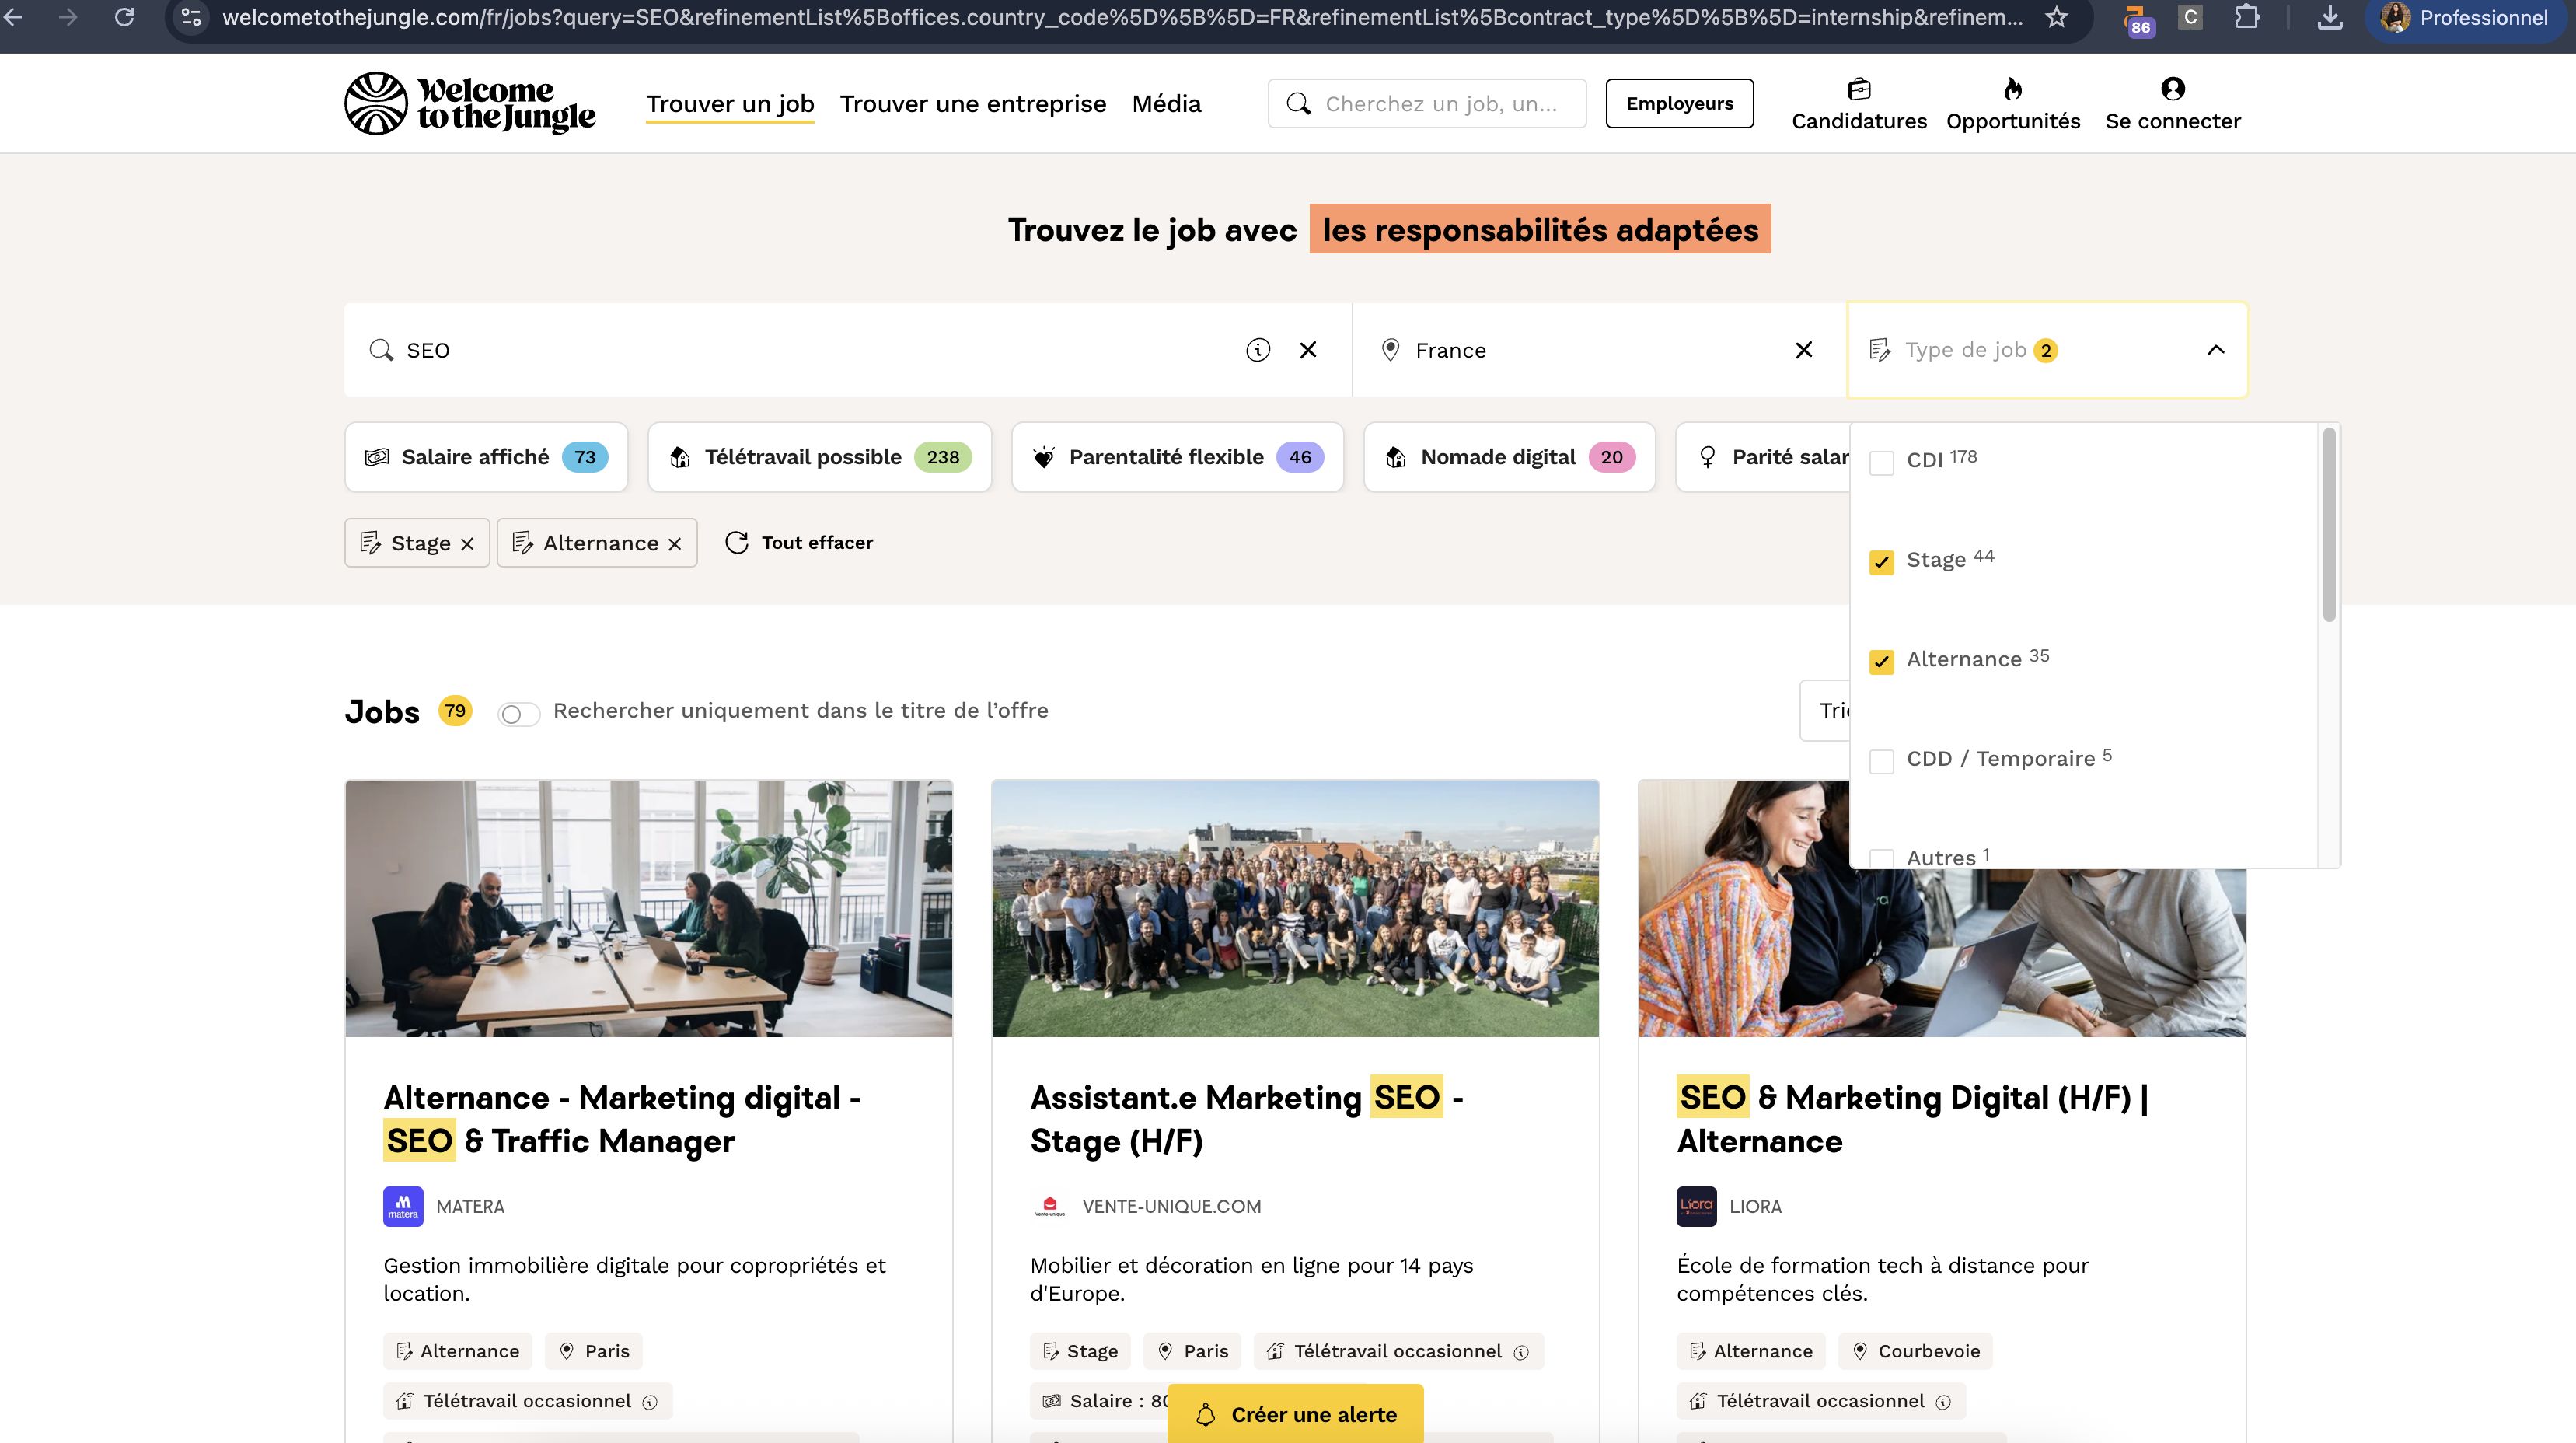This screenshot has width=2576, height=1443.
Task: Uncheck the Stage contract checkbox
Action: [1882, 563]
